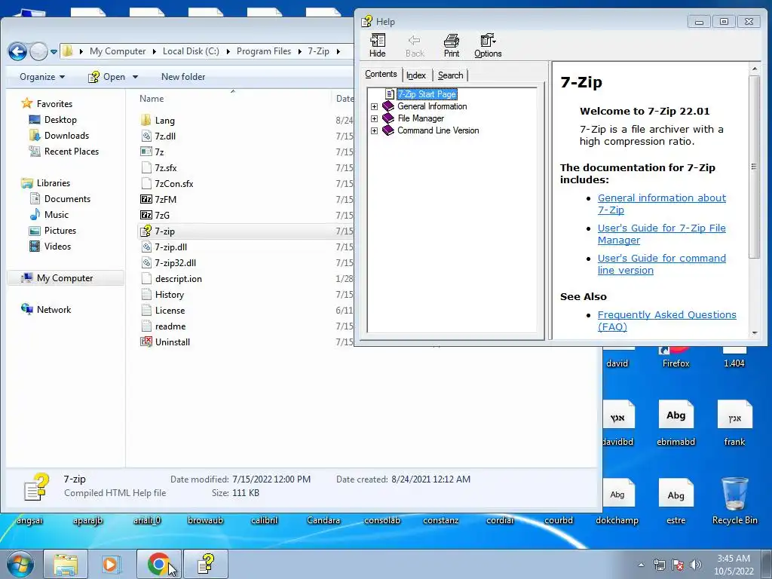The image size is (772, 579).
Task: Open the Organize dropdown menu
Action: pos(42,77)
